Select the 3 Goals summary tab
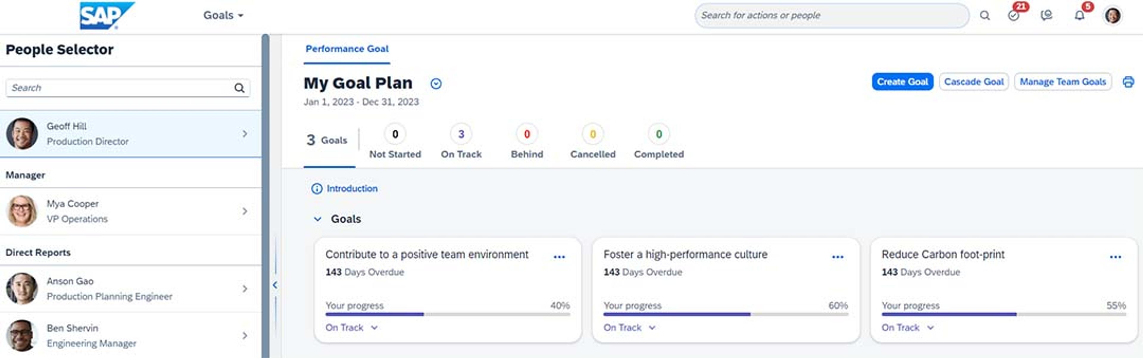The width and height of the screenshot is (1143, 358). coord(327,140)
